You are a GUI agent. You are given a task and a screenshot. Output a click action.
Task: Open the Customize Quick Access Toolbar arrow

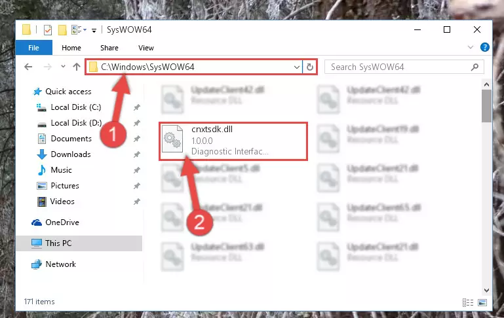pyautogui.click(x=94, y=31)
